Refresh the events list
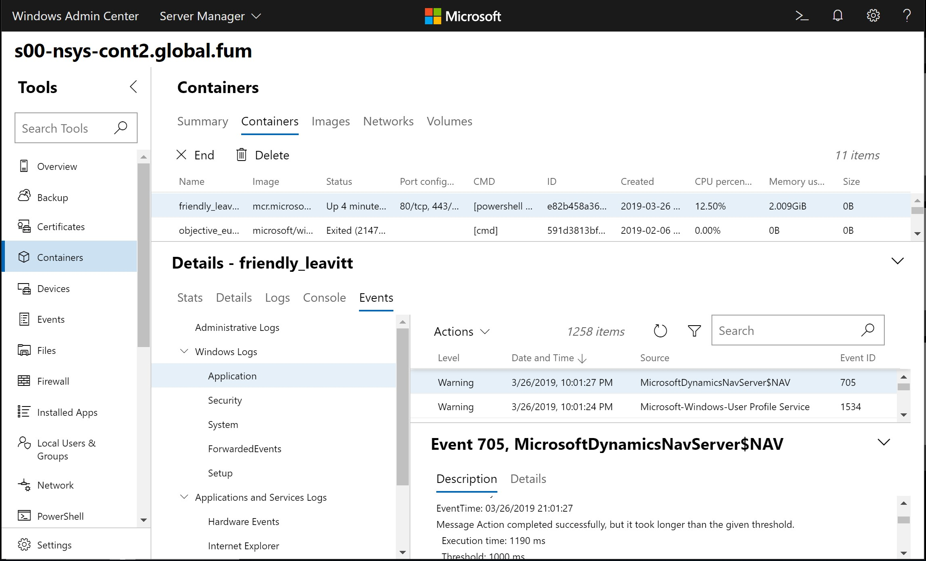Viewport: 926px width, 561px height. pos(660,331)
